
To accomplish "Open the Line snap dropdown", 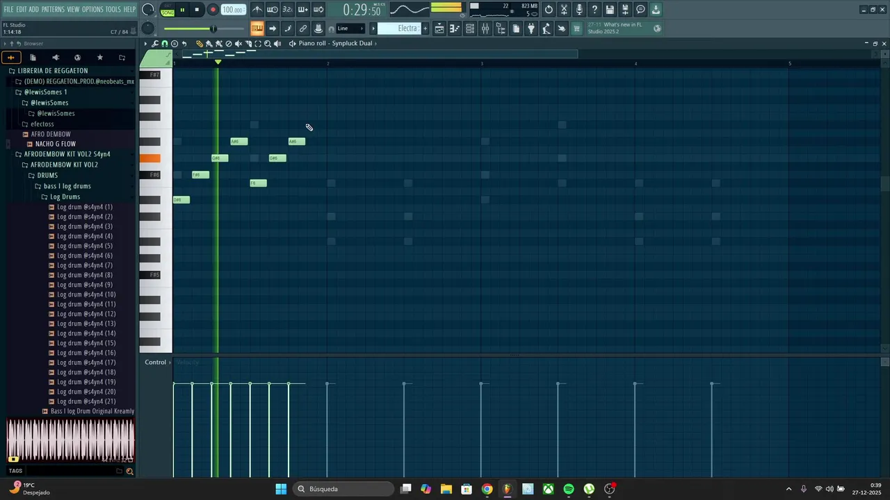I will tap(350, 28).
